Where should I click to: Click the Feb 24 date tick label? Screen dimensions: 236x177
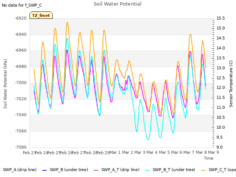42,153
